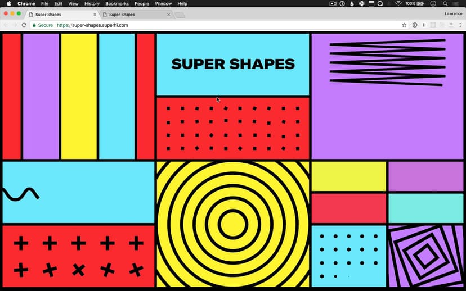
Task: Close the first Super Shapes tab
Action: tap(95, 15)
